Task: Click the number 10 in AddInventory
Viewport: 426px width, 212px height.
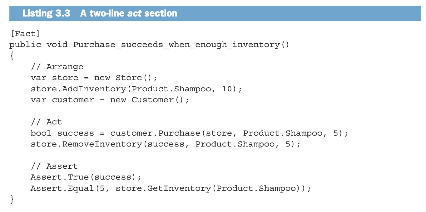Action: (227, 89)
